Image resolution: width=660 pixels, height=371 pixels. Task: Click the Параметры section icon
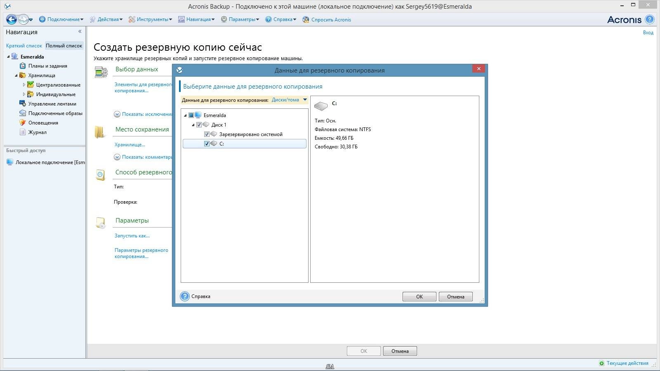point(101,223)
